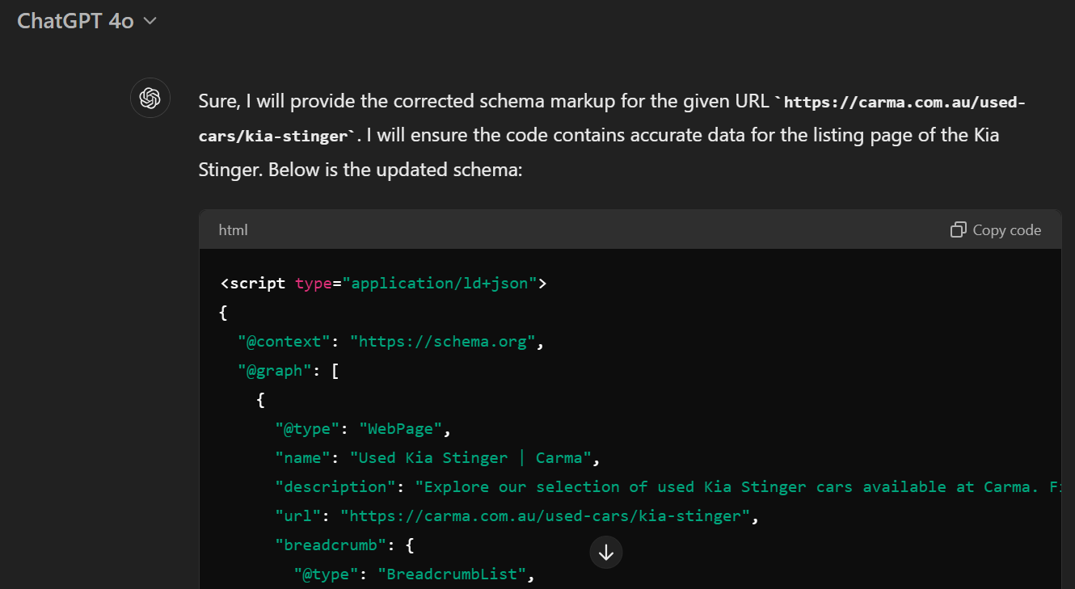1075x589 pixels.
Task: Click the "url" line in the code
Action: click(516, 516)
